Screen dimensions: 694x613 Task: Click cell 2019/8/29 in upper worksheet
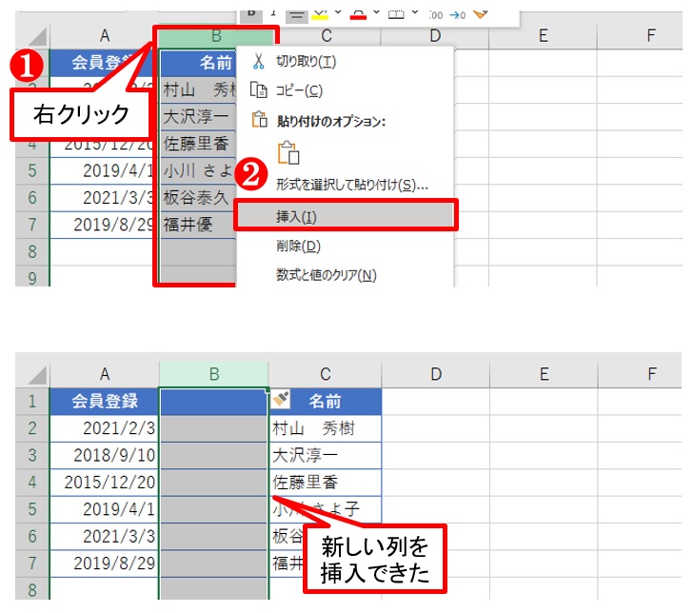[x=102, y=225]
